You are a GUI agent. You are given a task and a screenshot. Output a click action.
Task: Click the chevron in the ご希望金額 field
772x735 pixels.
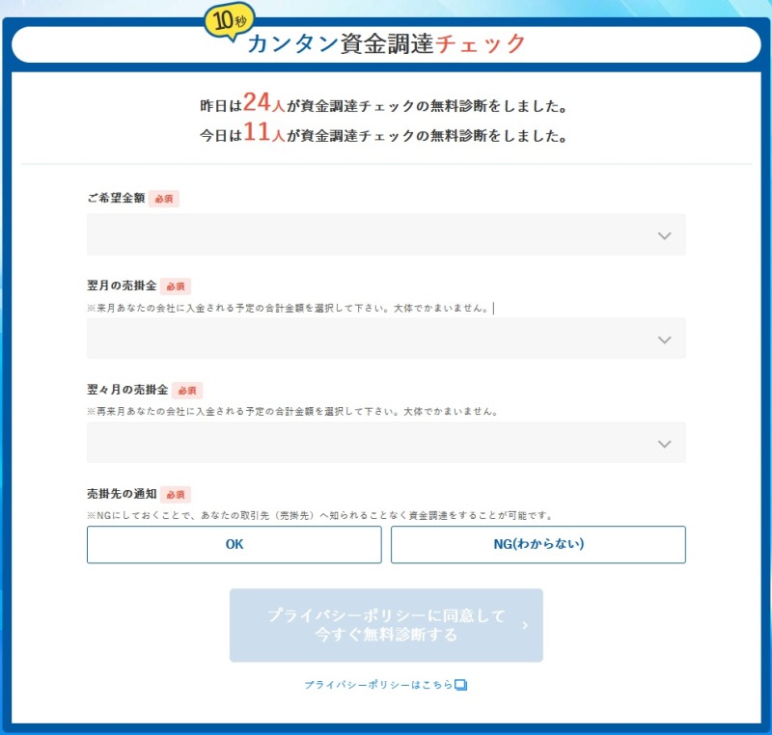(664, 235)
